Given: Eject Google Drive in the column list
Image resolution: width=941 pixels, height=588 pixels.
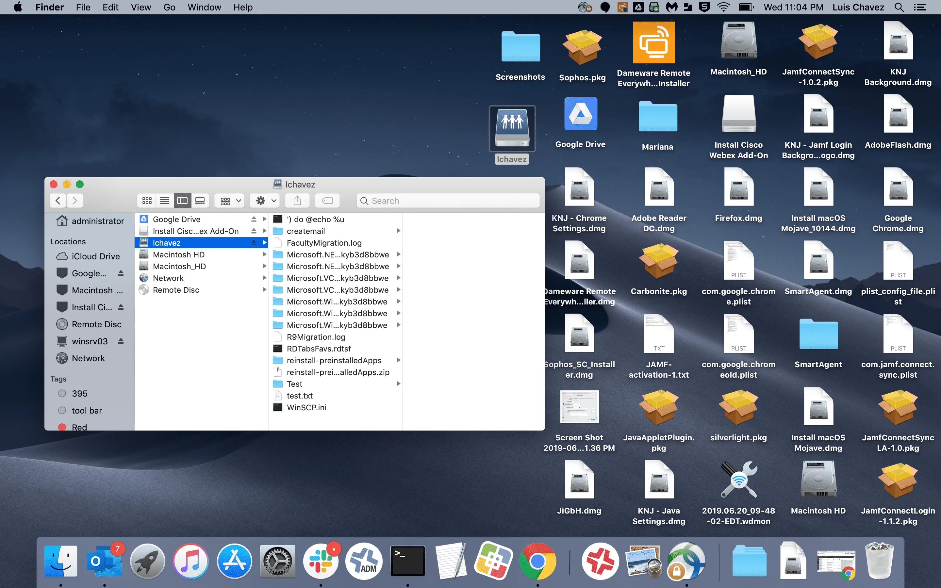Looking at the screenshot, I should (x=254, y=219).
